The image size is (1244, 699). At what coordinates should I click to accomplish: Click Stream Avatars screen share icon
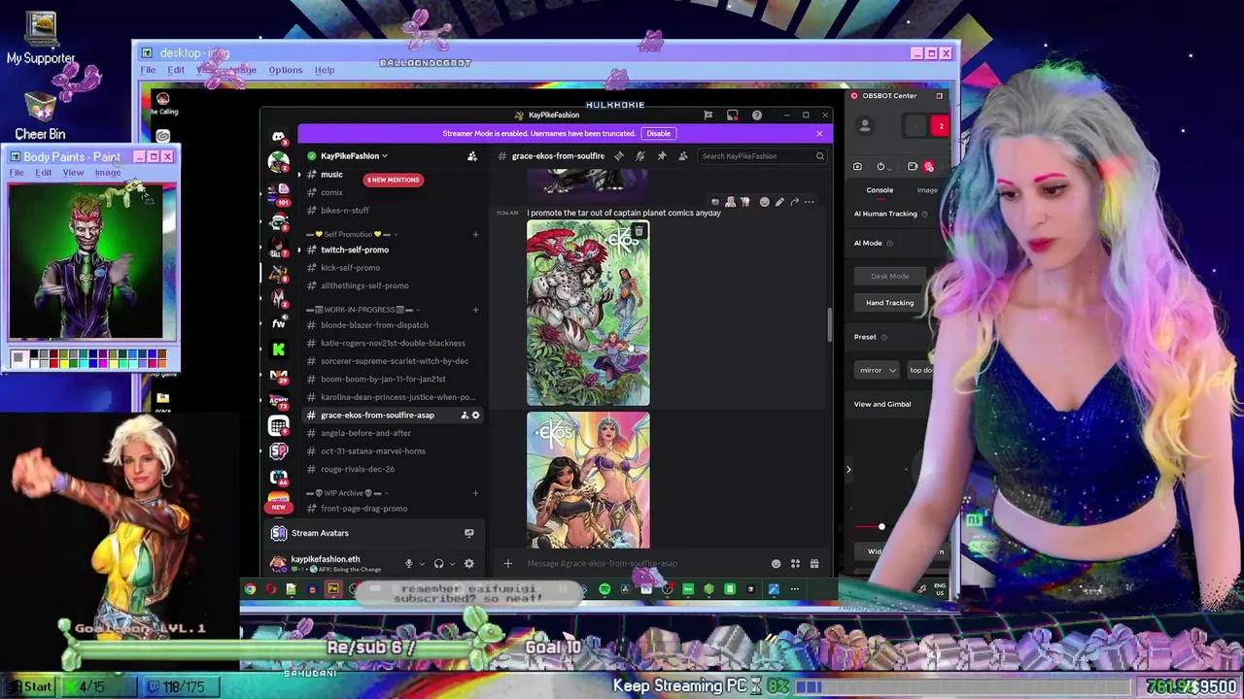468,533
